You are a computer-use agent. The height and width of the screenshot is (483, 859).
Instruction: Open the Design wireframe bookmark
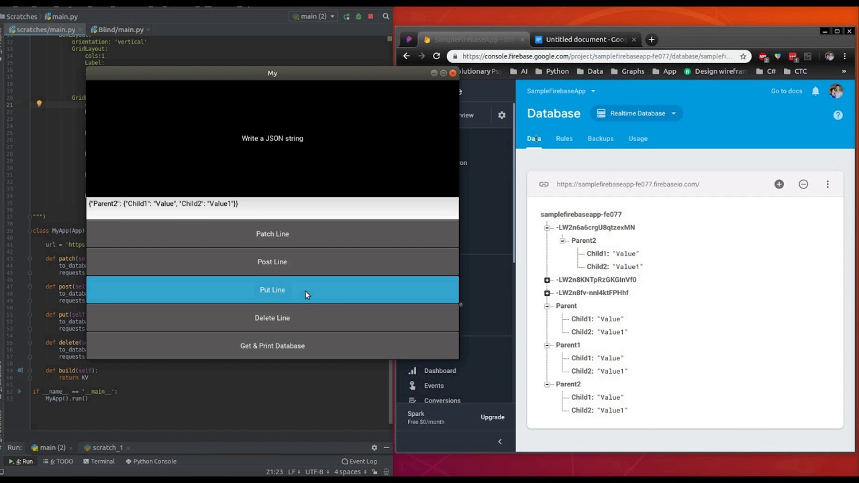coord(715,71)
